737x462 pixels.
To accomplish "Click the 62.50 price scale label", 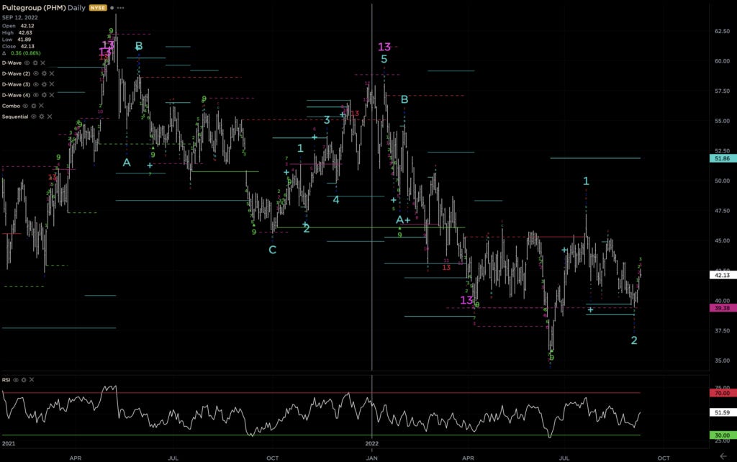I will [722, 31].
